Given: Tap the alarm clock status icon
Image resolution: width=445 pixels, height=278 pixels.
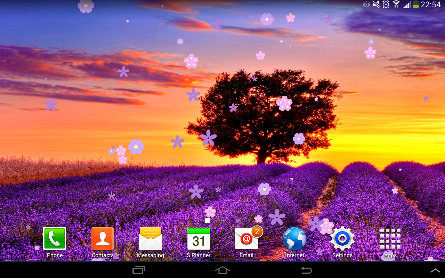Looking at the screenshot, I should (x=386, y=4).
